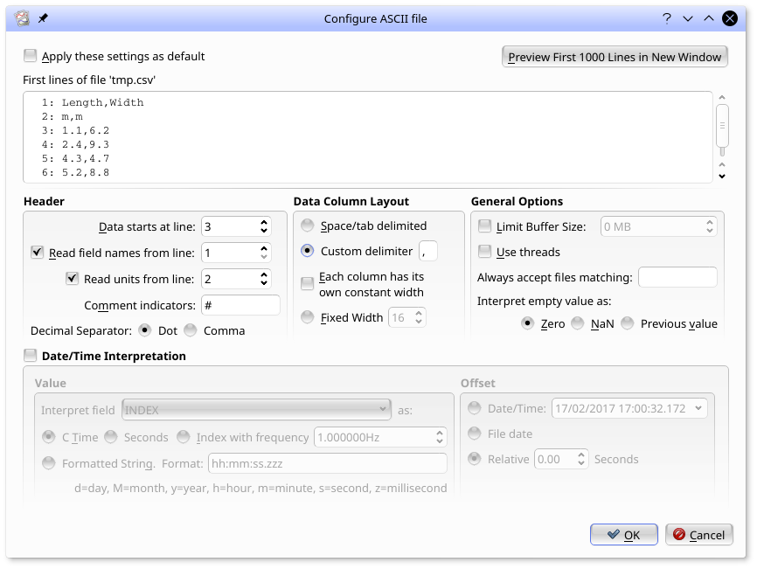Click 'Preview First 1000 Lines in New Window'
The image size is (757, 569).
[615, 57]
